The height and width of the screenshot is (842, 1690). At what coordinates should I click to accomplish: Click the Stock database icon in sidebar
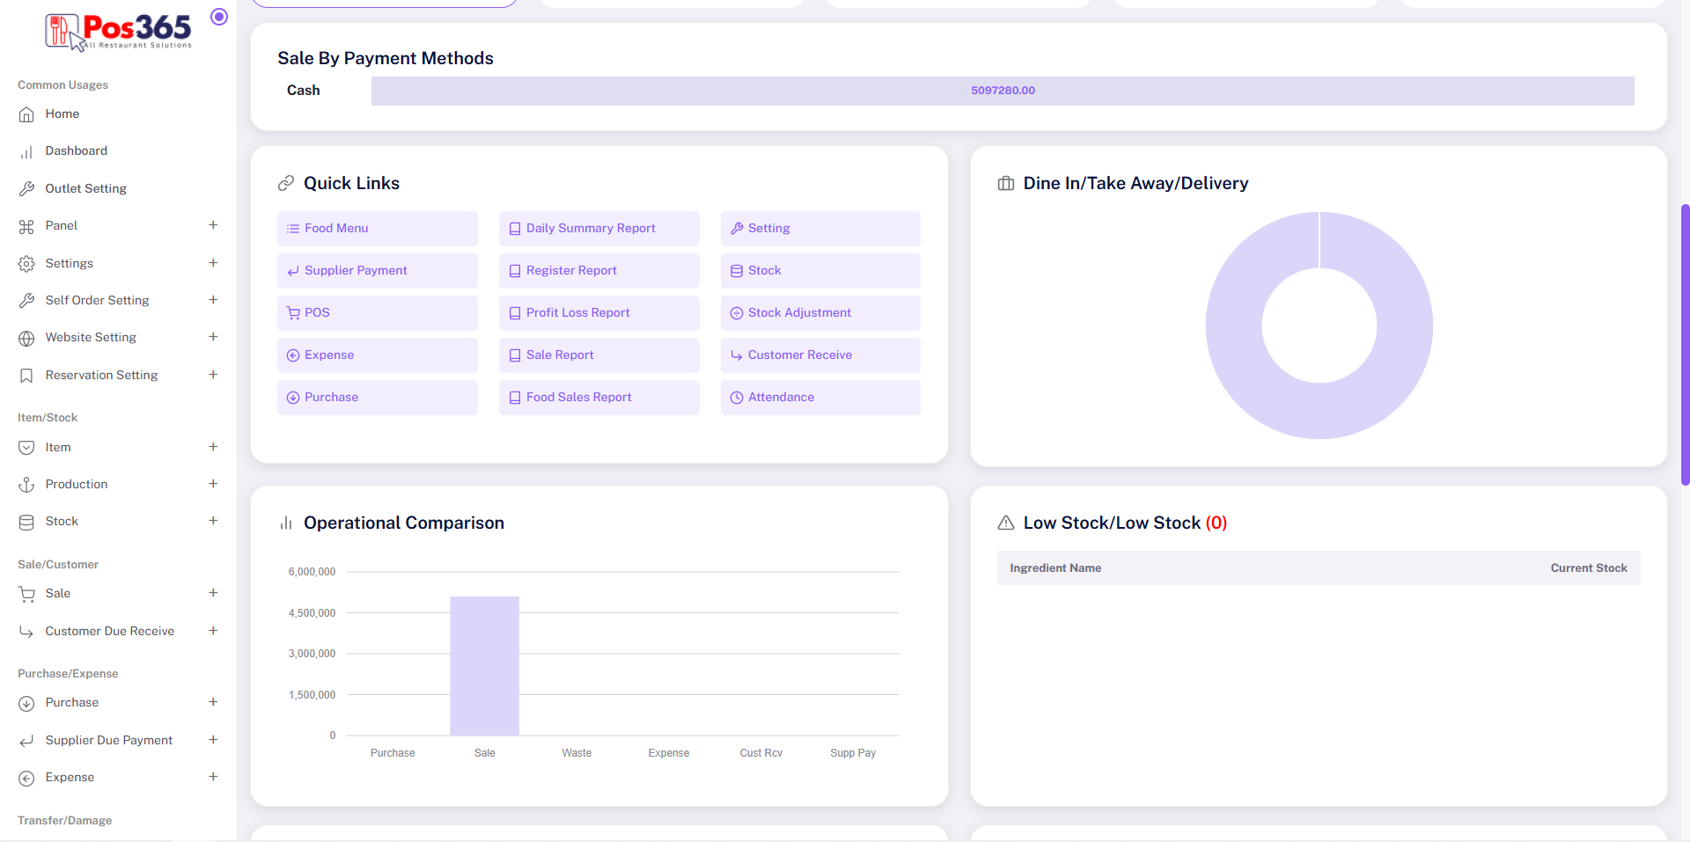(x=26, y=522)
